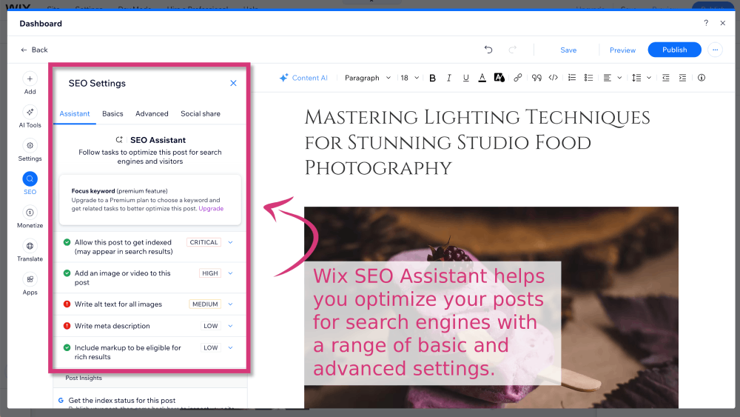Open the Apps sidebar option
This screenshot has height=417, width=740.
(30, 284)
